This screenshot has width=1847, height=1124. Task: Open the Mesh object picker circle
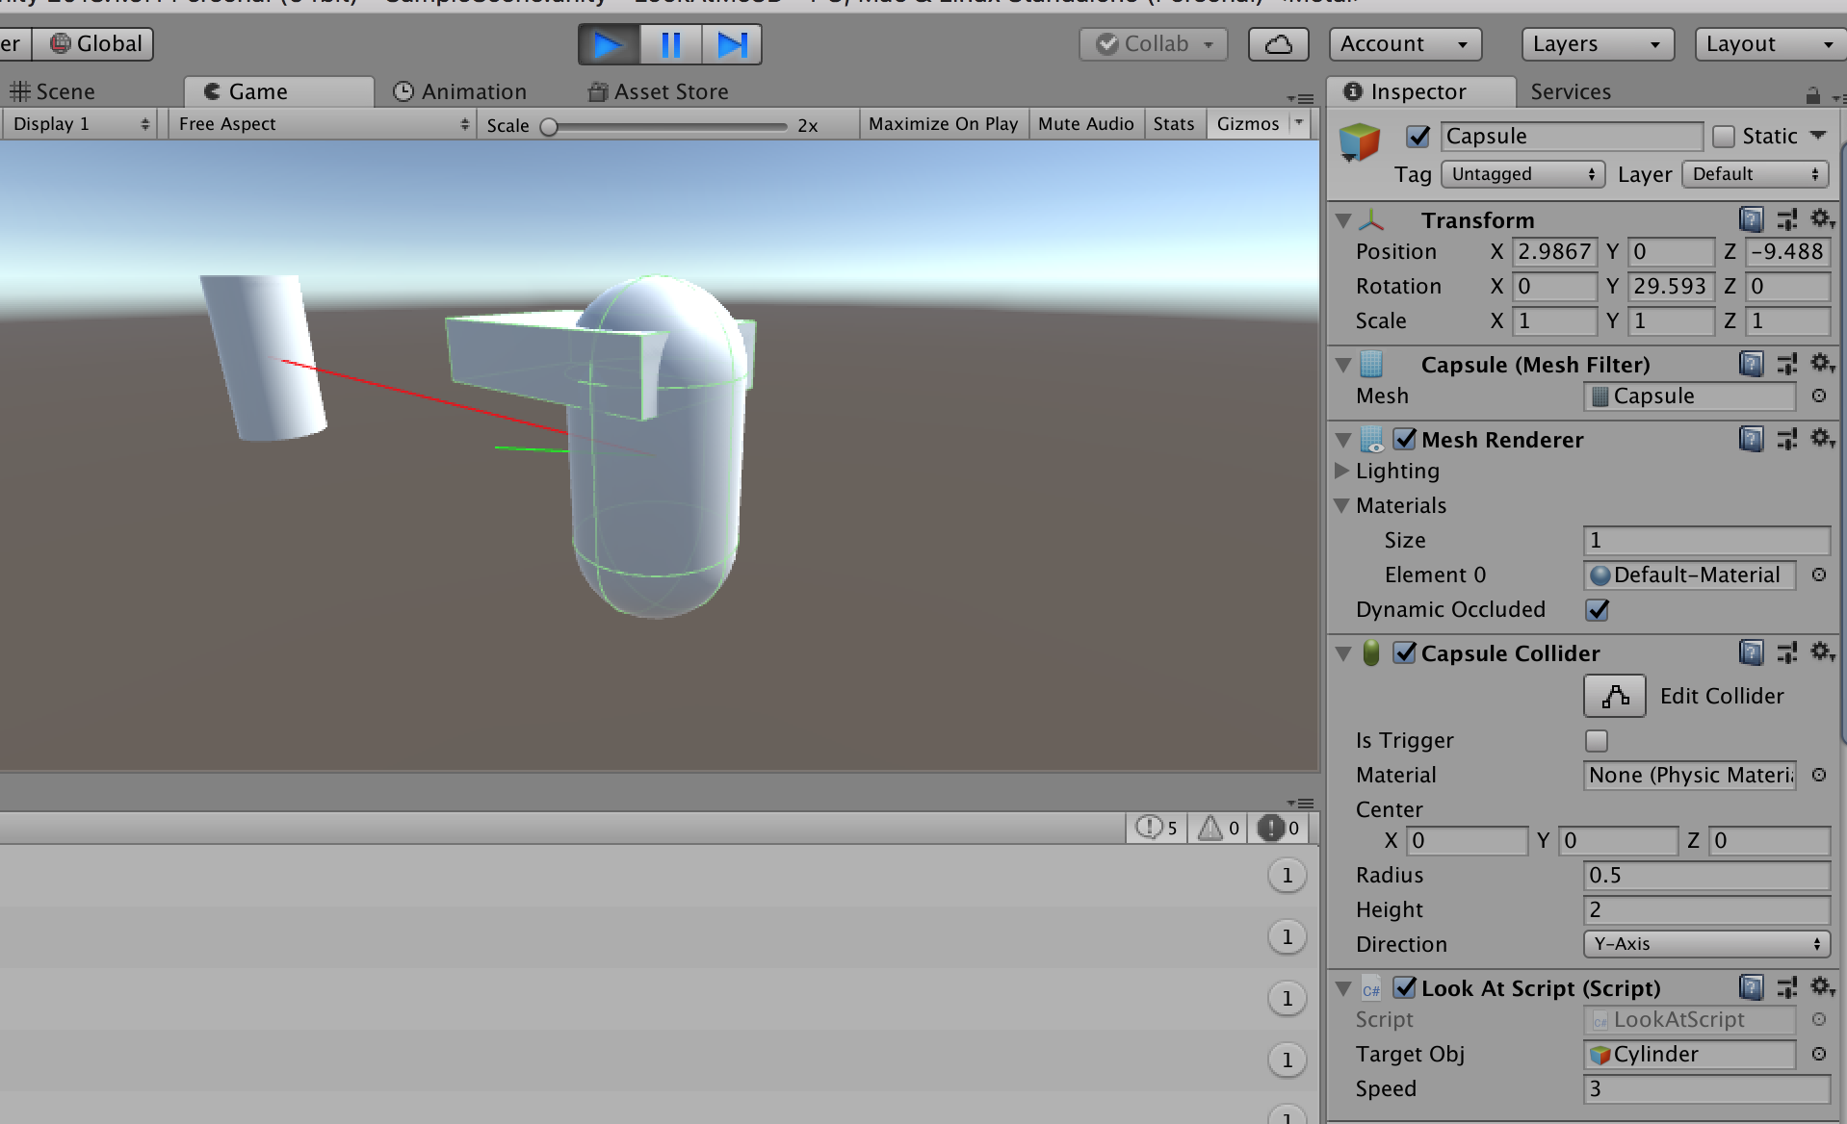(x=1819, y=396)
